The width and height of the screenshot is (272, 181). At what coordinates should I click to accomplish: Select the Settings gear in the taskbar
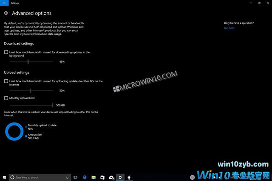tap(120, 177)
